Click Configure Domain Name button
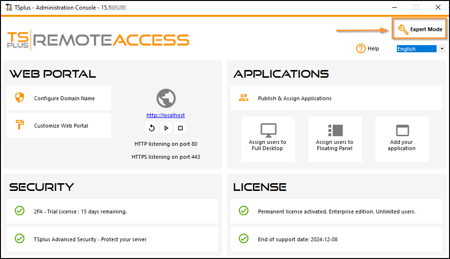 pos(64,98)
